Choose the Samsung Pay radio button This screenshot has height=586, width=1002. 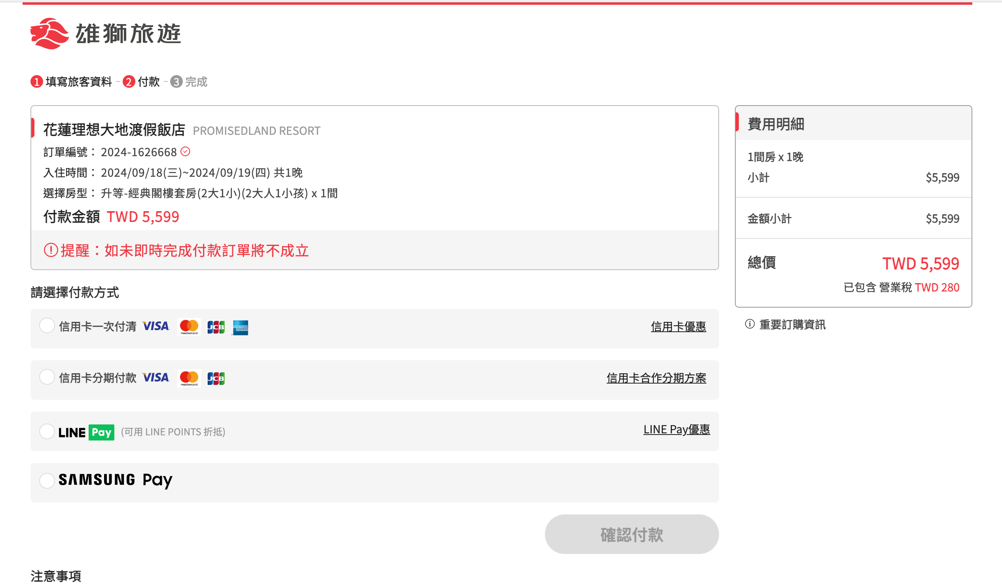47,481
